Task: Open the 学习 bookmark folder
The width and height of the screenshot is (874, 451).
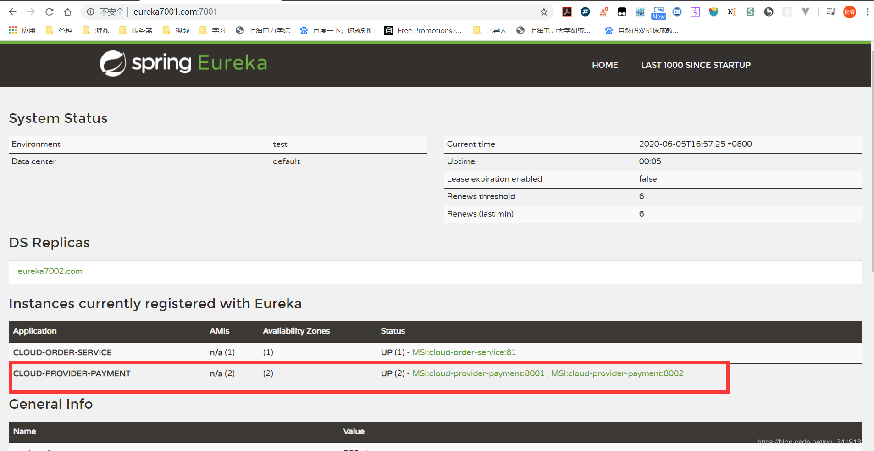Action: coord(213,30)
